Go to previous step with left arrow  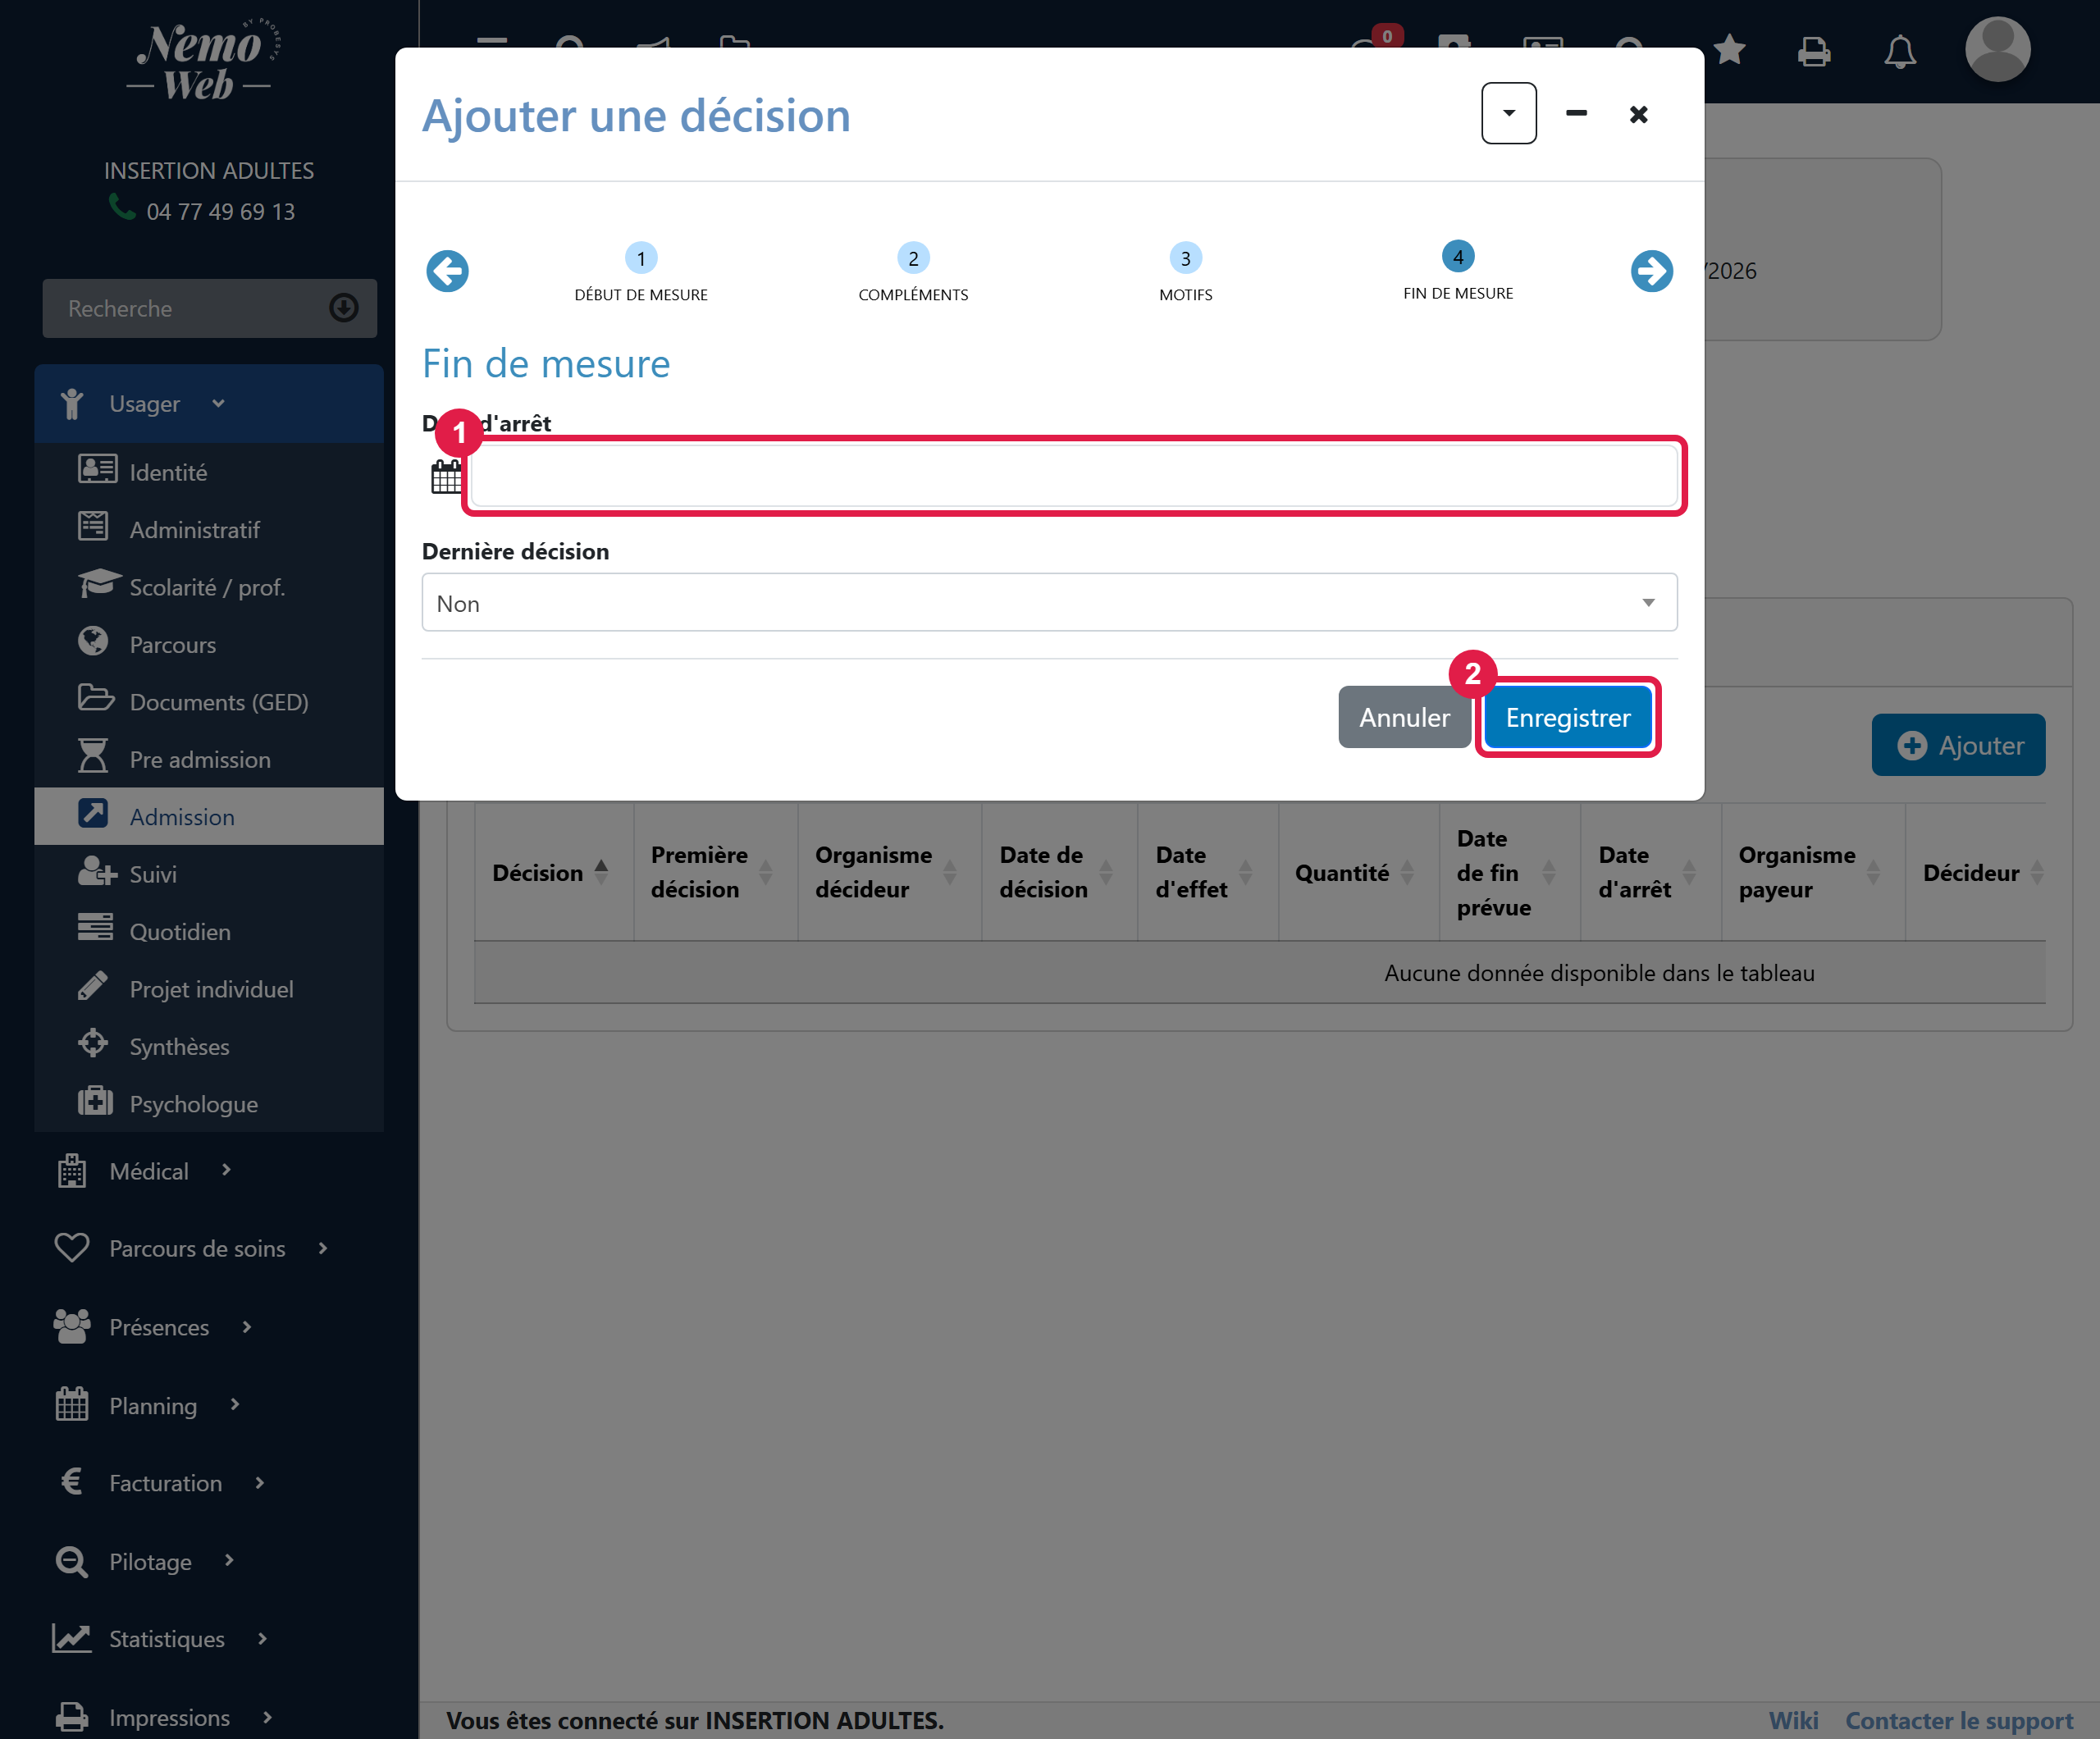tap(447, 271)
